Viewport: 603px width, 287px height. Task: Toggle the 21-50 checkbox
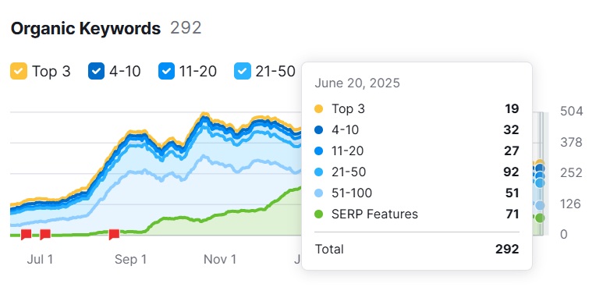click(x=243, y=71)
